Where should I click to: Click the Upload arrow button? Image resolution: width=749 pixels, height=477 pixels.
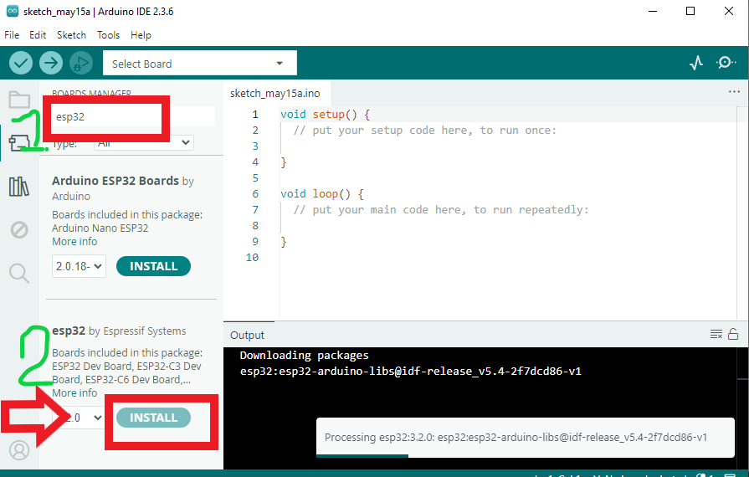coord(51,63)
